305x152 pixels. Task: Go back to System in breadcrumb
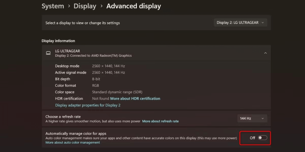tap(53, 6)
